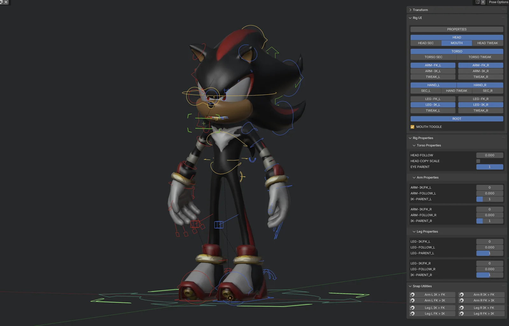Open the Pose Options popover
Image resolution: width=509 pixels, height=326 pixels.
498,2
